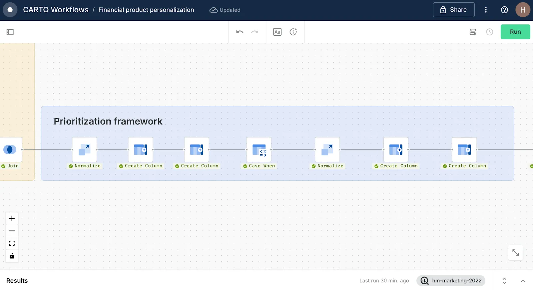Open the hm-marketing-2022 connection selector

451,281
